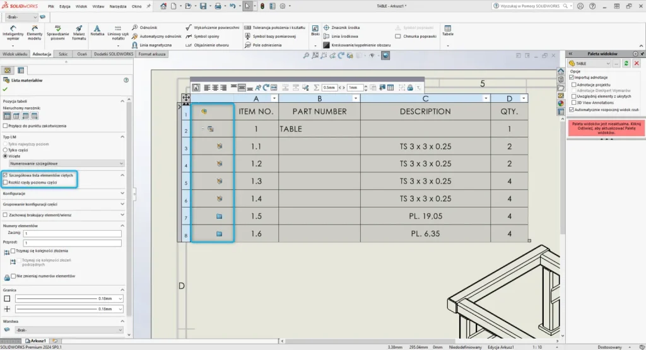Open Tolerancja położenia i kształtu
Image resolution: width=646 pixels, height=350 pixels.
(x=275, y=28)
